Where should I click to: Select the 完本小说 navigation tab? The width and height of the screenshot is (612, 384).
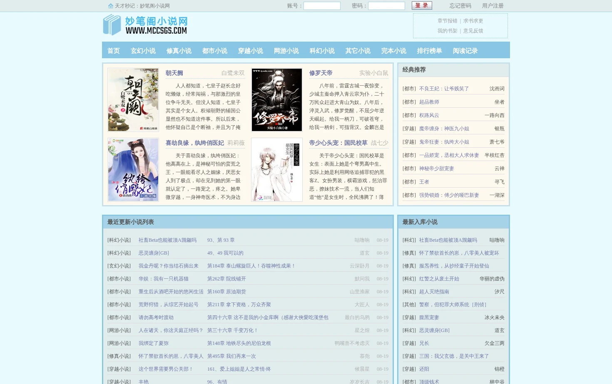tap(394, 51)
